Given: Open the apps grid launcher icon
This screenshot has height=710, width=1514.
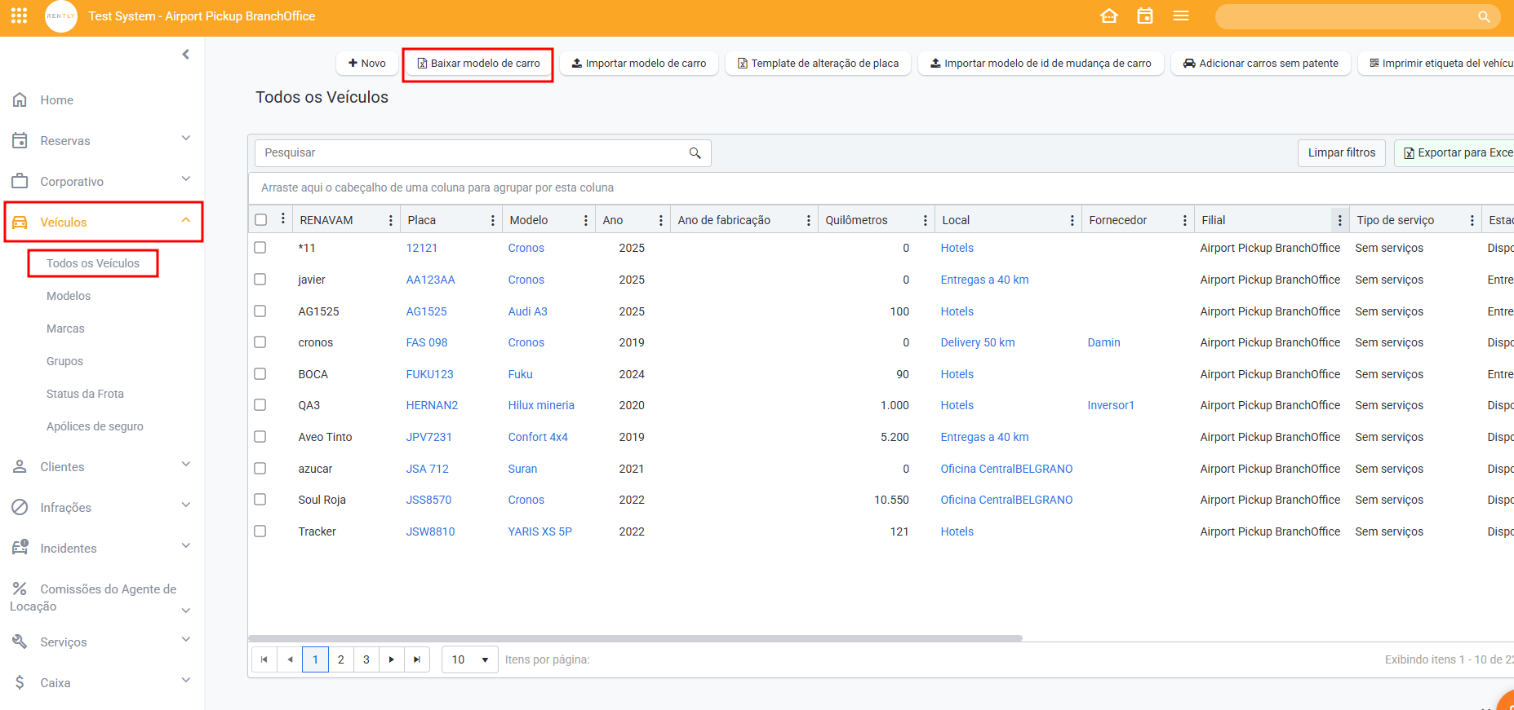Looking at the screenshot, I should [19, 15].
